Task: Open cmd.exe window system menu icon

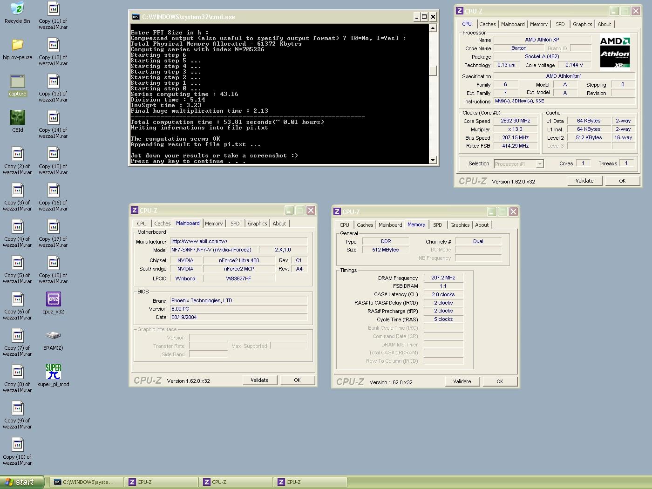Action: (136, 17)
